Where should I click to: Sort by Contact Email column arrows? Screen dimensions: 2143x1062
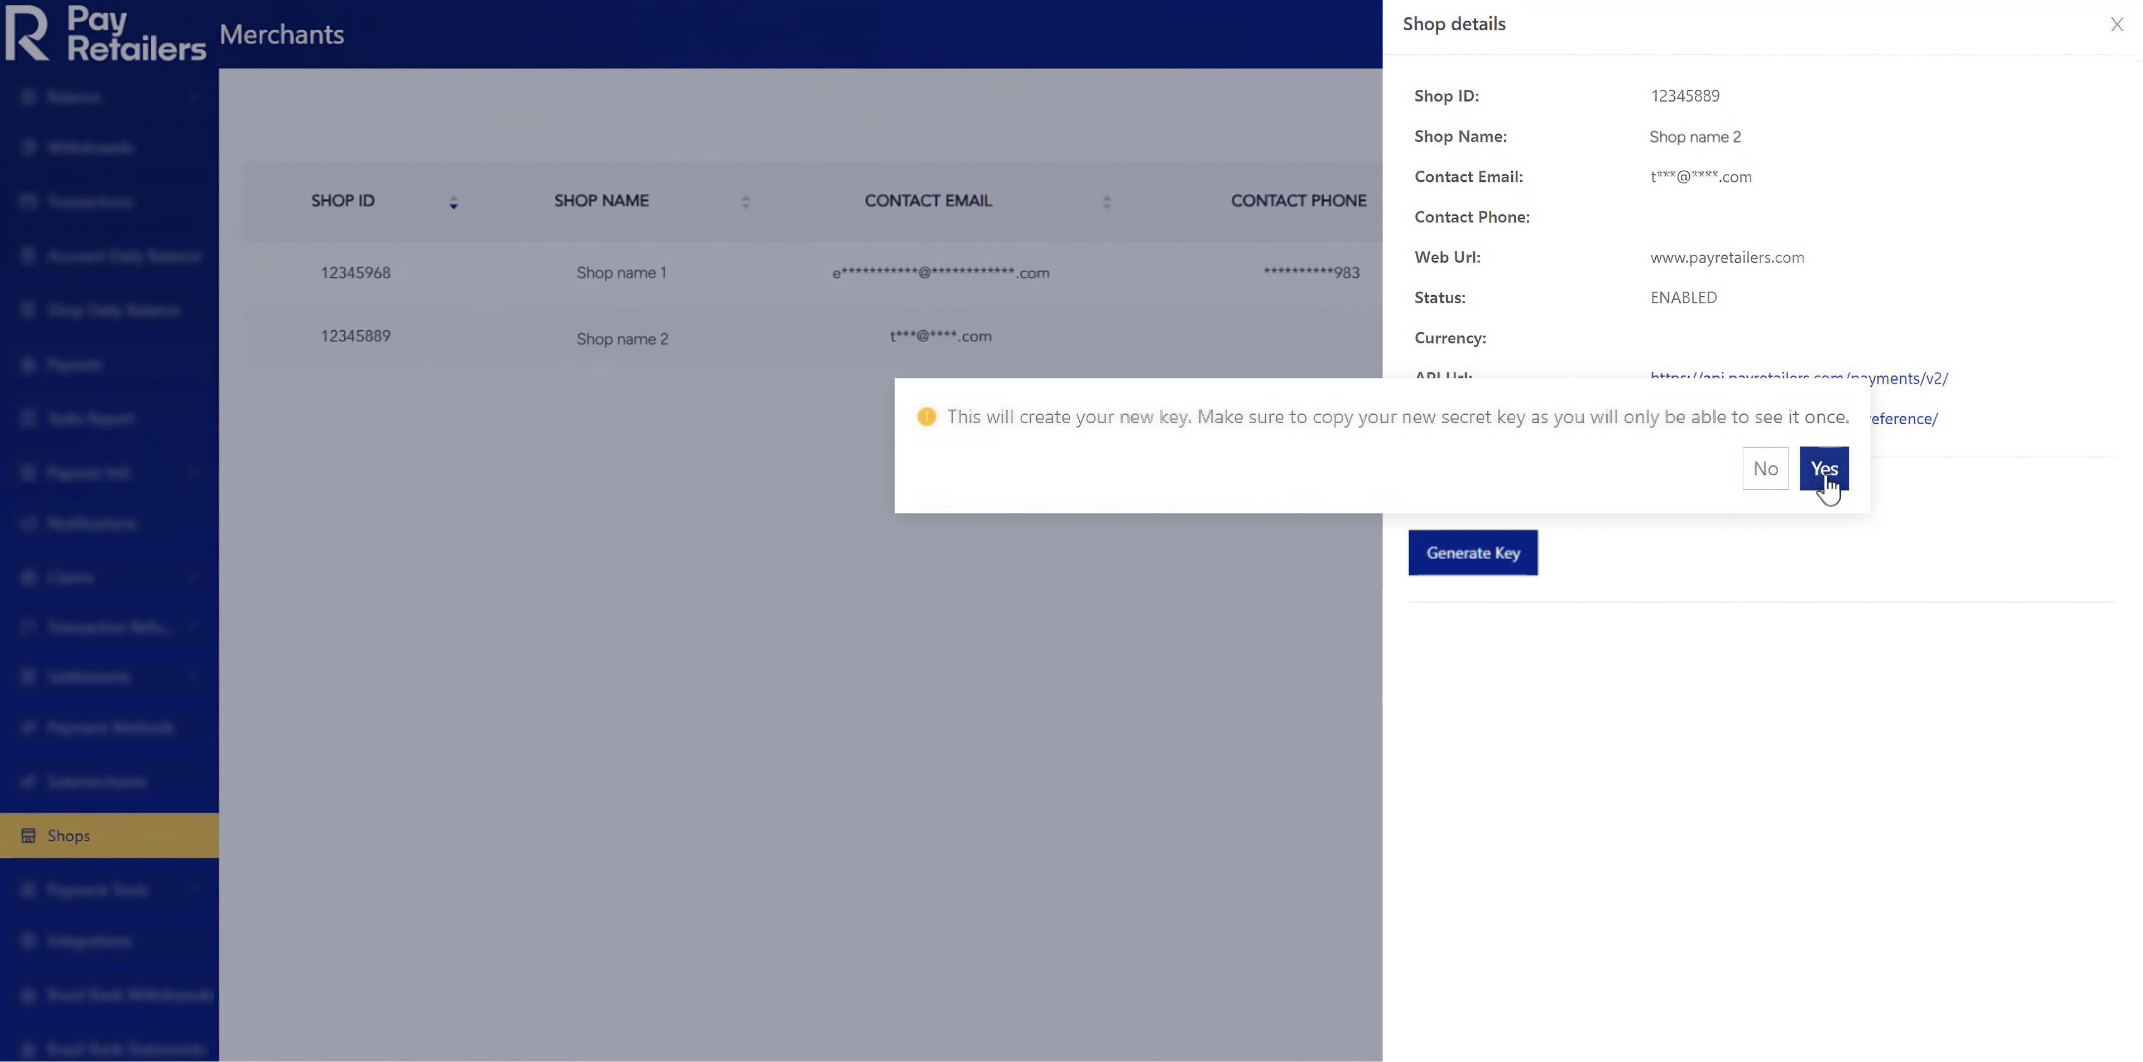pos(1107,202)
